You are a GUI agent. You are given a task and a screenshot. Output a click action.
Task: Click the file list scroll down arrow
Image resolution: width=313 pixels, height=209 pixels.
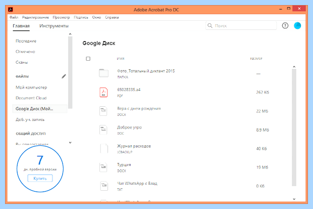pyautogui.click(x=294, y=199)
